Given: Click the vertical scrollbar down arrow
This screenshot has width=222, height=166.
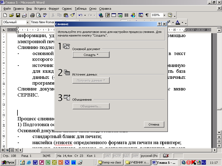Looking at the screenshot, I should (x=219, y=133).
